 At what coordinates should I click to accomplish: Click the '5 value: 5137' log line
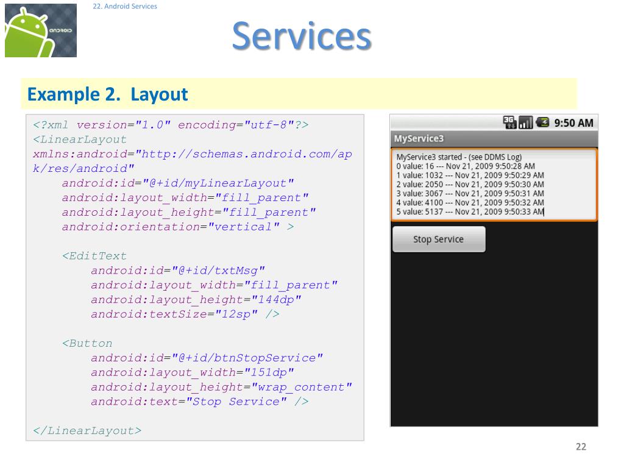(x=469, y=211)
